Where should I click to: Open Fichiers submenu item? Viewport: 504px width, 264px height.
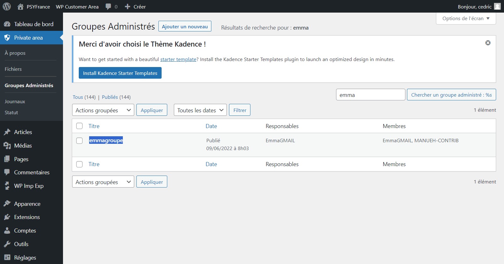pos(13,69)
